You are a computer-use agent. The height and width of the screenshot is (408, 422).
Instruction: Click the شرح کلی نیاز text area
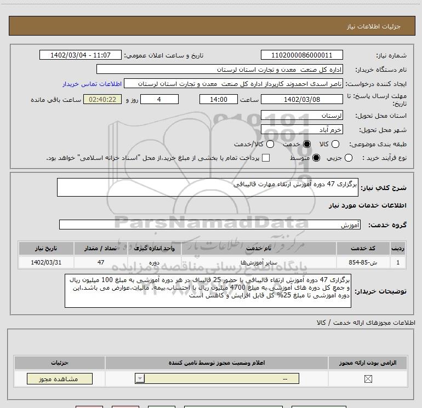[x=208, y=187]
